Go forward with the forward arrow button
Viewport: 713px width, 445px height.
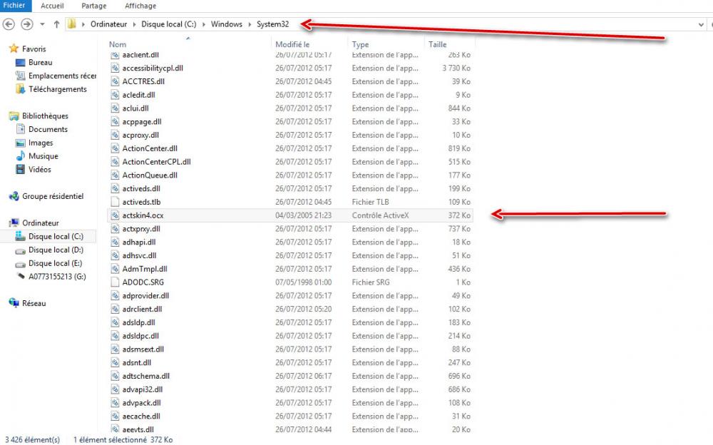[27, 24]
